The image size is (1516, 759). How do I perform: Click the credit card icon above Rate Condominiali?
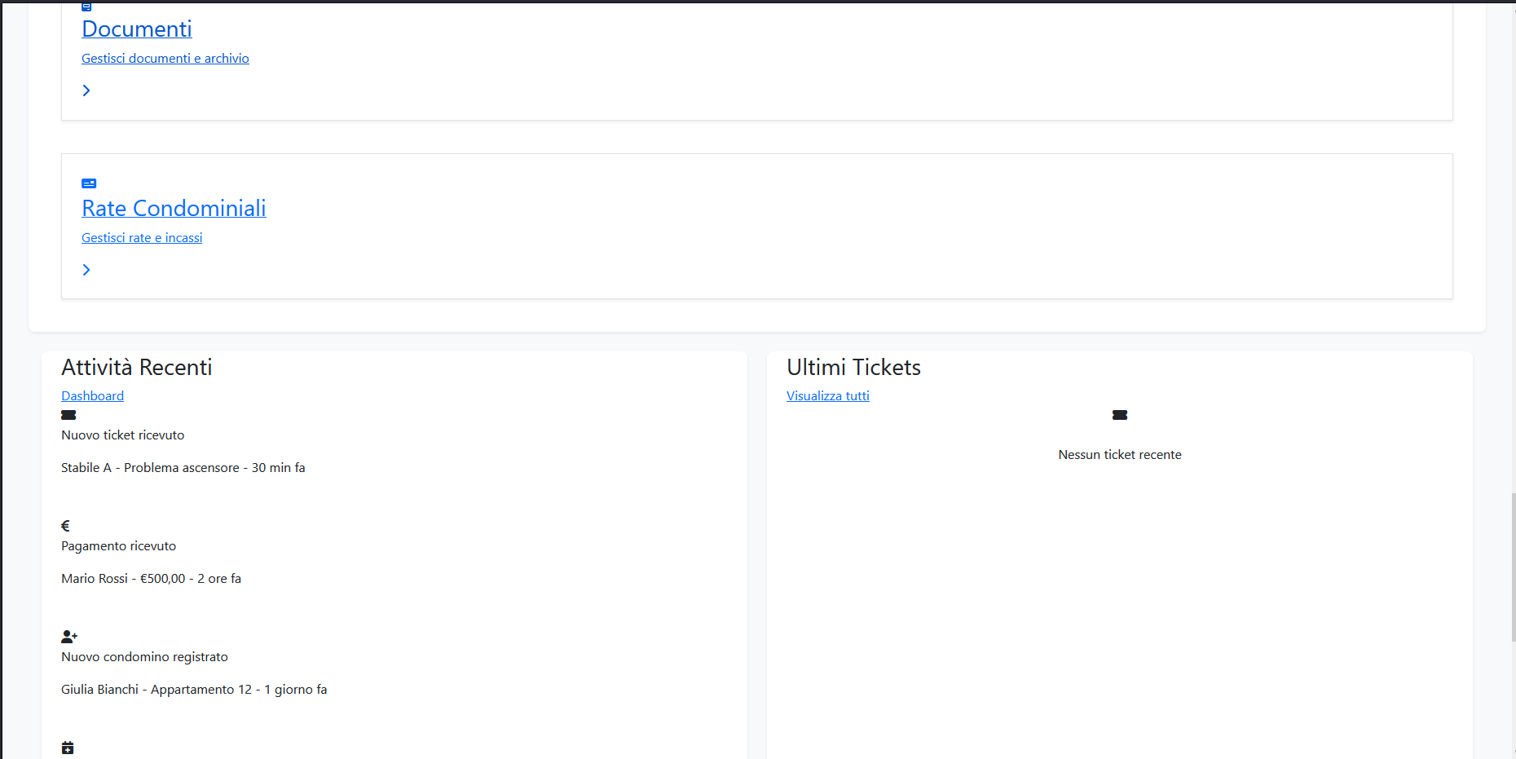pos(89,183)
